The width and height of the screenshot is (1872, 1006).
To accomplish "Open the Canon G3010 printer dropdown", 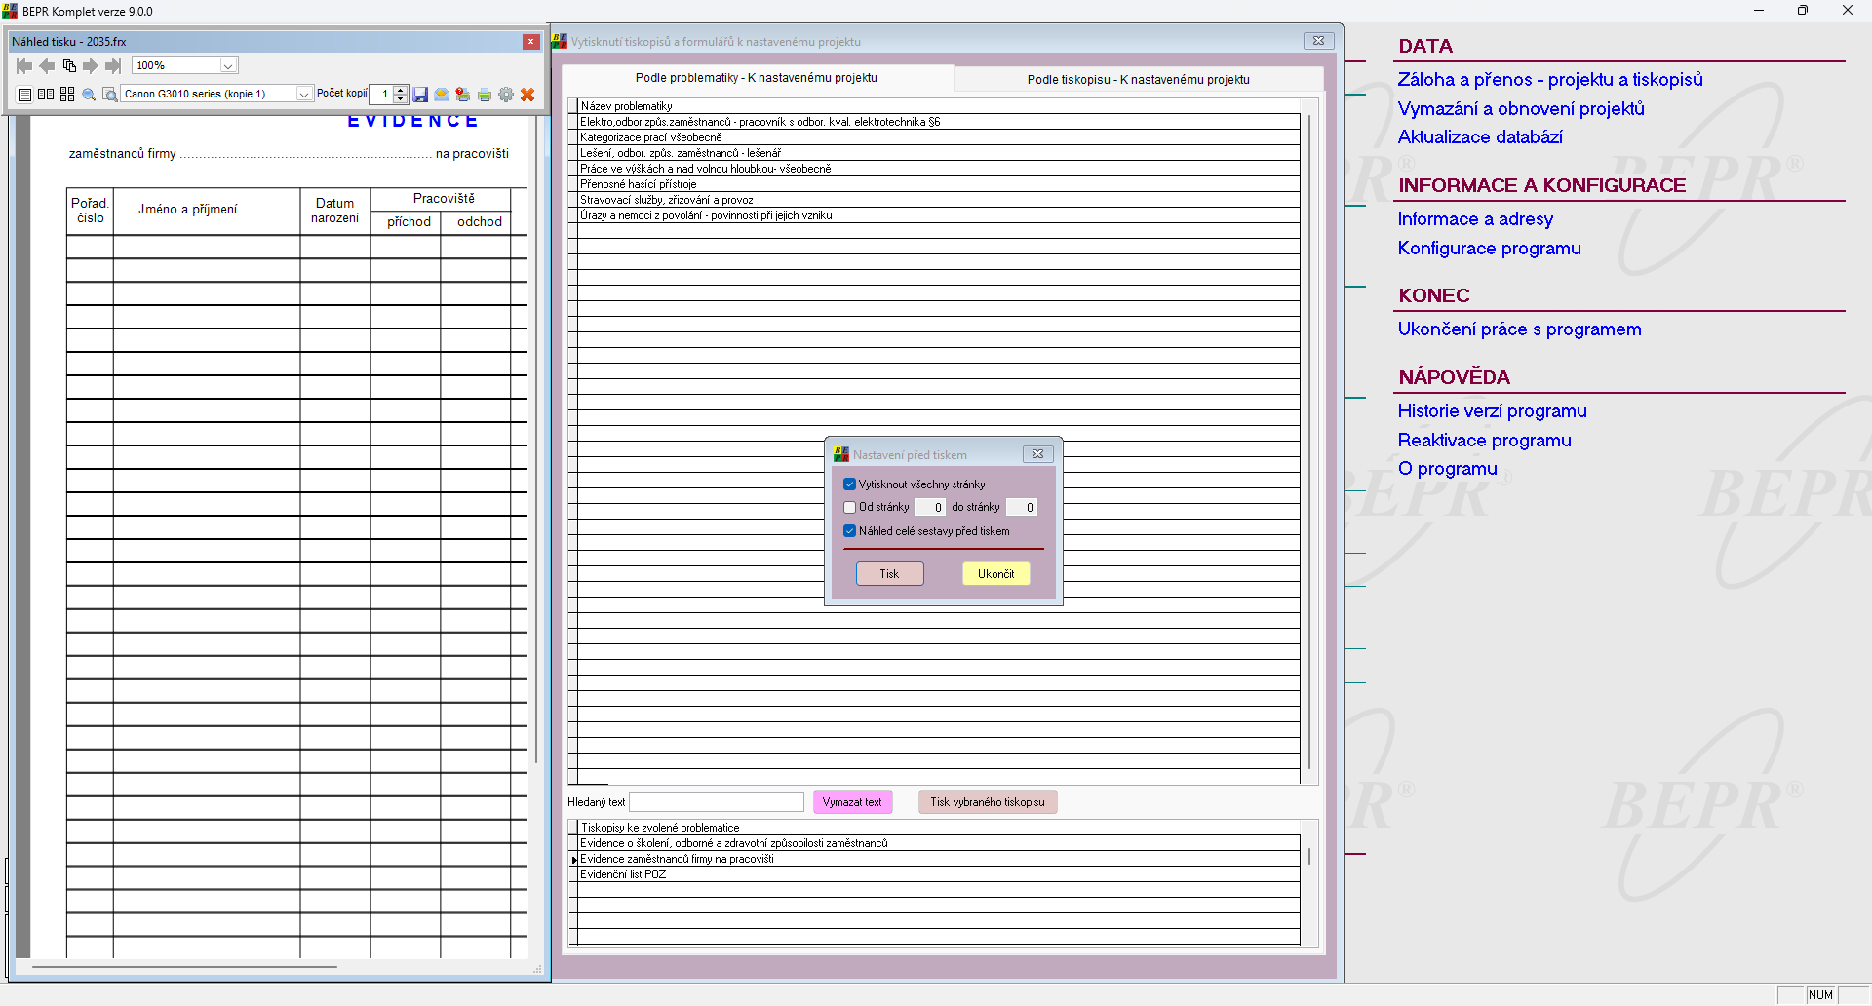I will pos(304,95).
